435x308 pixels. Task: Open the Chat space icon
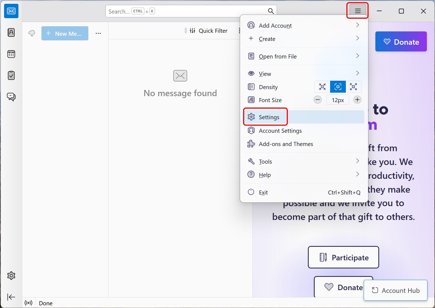tap(11, 97)
